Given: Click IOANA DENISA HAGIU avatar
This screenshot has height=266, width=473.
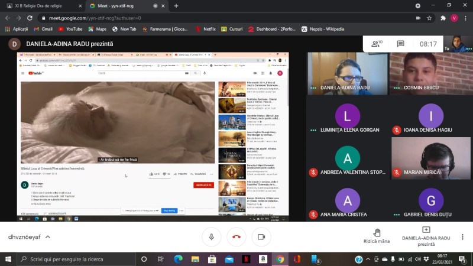Looking at the screenshot, I should [431, 116].
